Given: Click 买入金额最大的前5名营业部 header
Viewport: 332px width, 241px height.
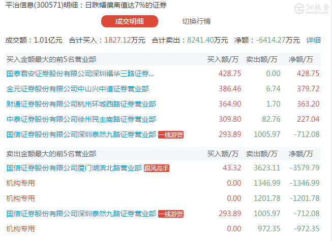Looking at the screenshot, I should click(51, 59).
